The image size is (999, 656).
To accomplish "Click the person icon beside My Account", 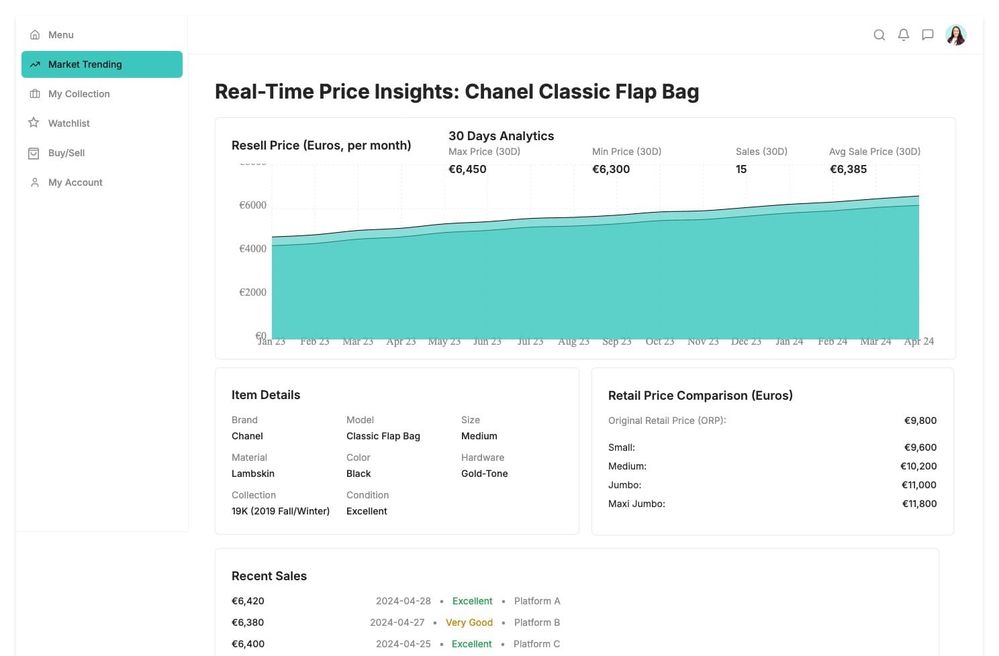I will (35, 182).
